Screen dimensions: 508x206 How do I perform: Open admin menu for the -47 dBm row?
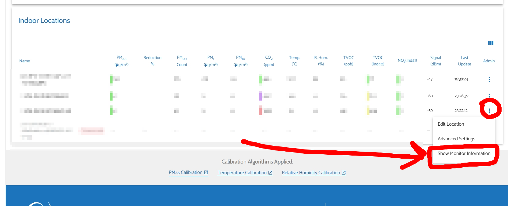tap(489, 79)
